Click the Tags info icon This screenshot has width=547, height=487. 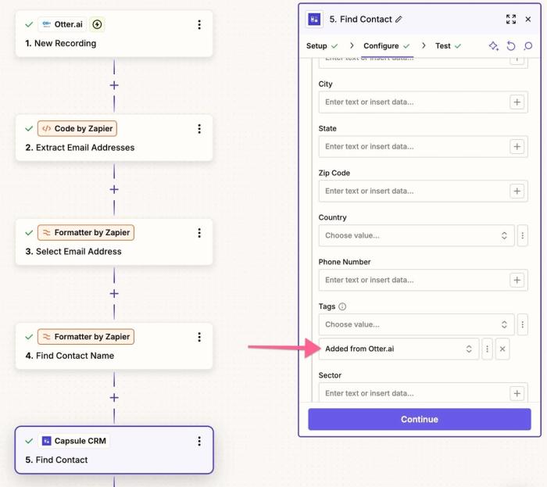click(x=342, y=307)
